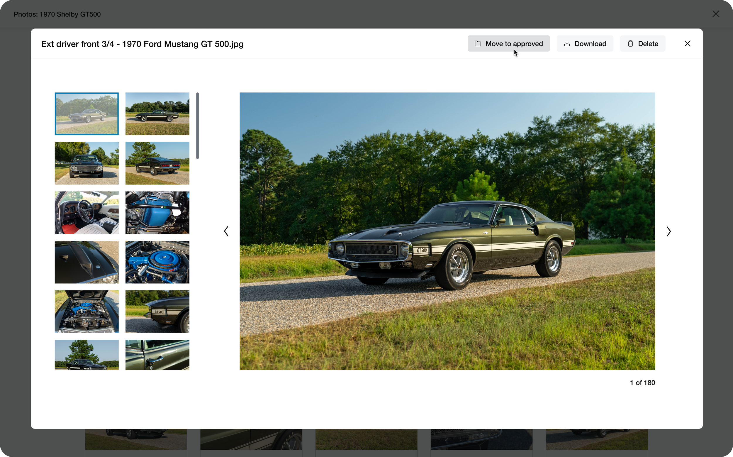Select the side profile car thumbnail
The width and height of the screenshot is (733, 457).
(x=157, y=114)
